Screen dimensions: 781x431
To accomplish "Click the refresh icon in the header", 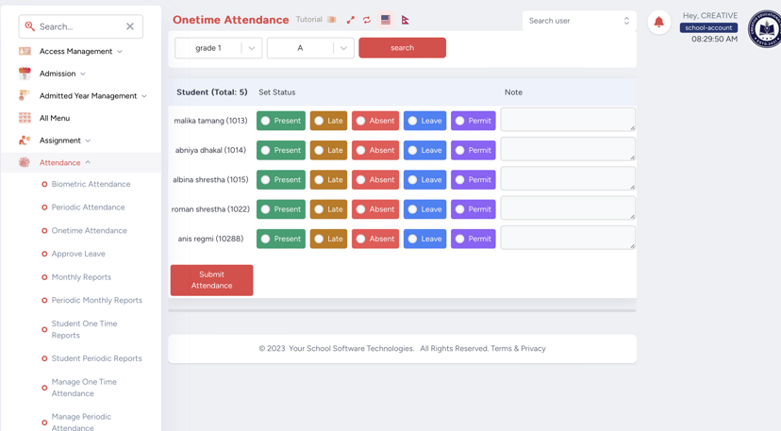I will pos(367,20).
